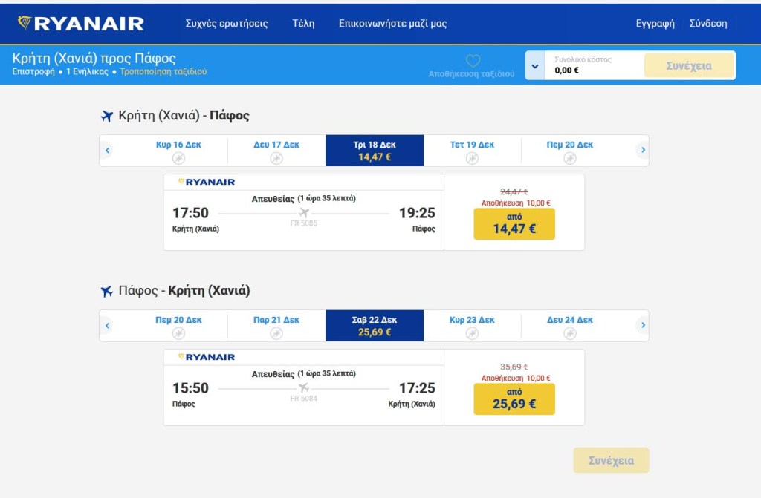Select the Πεμ 20 Δεκ return date tab
The image size is (761, 498).
(x=178, y=325)
